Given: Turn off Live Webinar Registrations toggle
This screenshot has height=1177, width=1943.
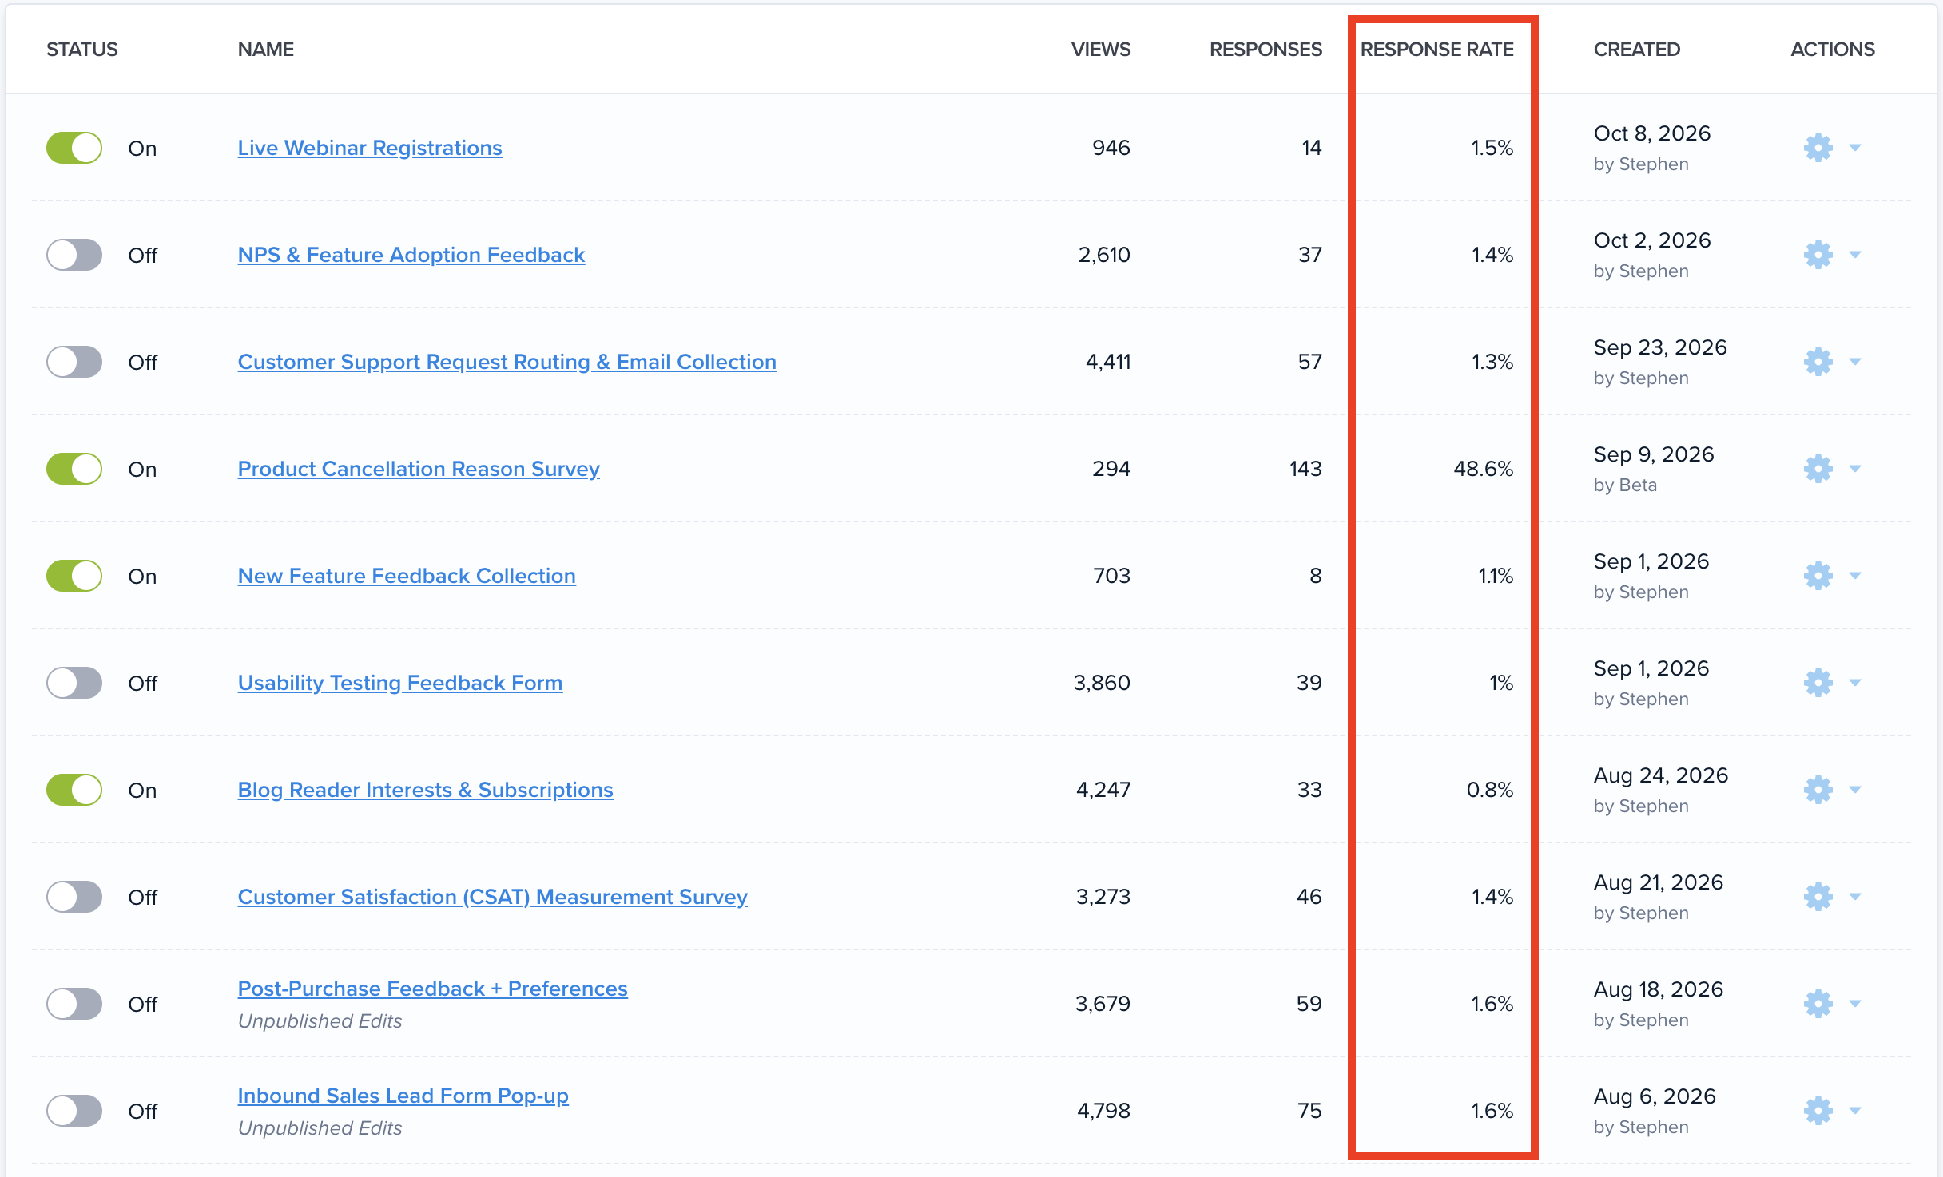Looking at the screenshot, I should tap(74, 148).
